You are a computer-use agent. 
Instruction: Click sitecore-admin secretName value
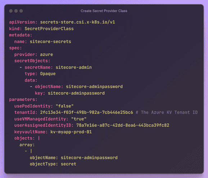pos(74,68)
